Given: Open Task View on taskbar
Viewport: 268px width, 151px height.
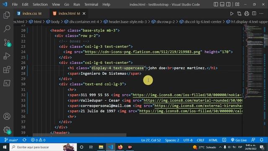Looking at the screenshot, I should (x=91, y=147).
